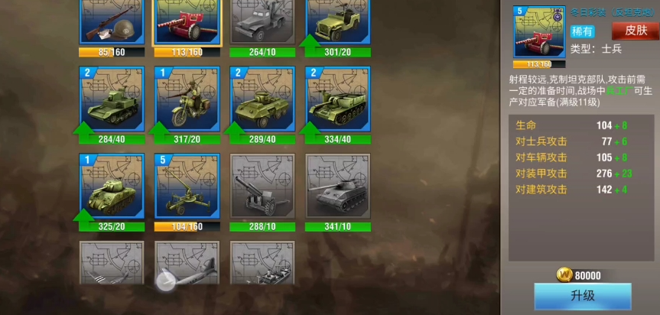Click the gold coin 80000 cost icon
660x315 pixels.
[564, 275]
